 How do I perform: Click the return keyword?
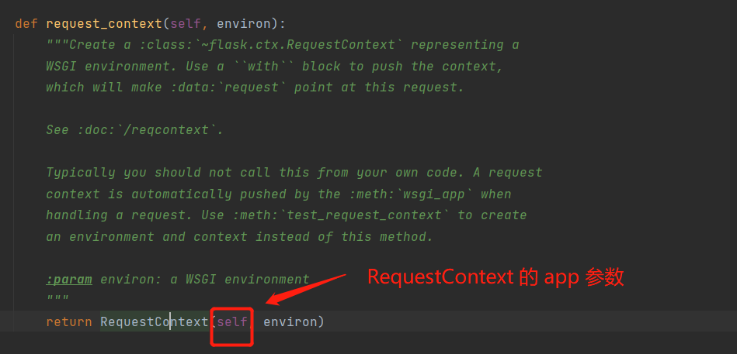[x=69, y=321]
